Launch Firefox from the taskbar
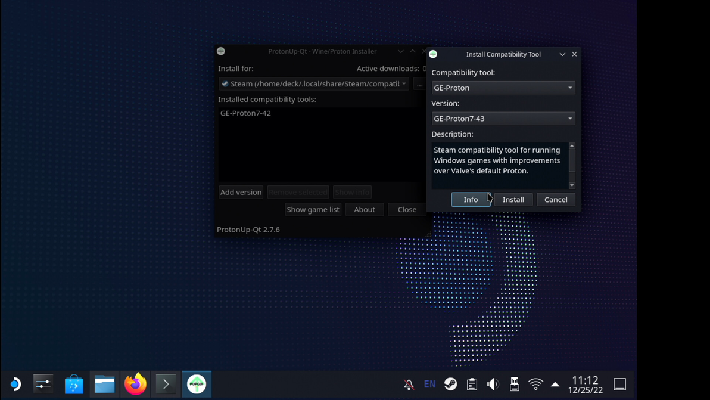This screenshot has height=400, width=710. 135,384
